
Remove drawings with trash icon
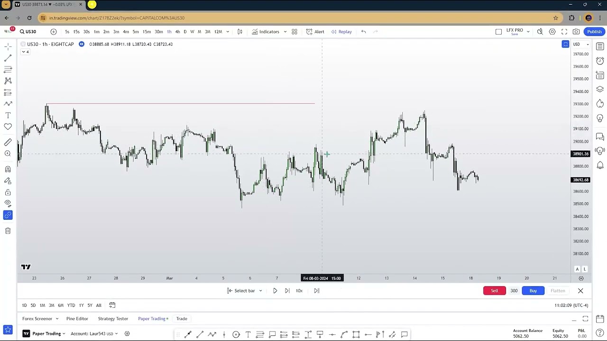point(8,231)
